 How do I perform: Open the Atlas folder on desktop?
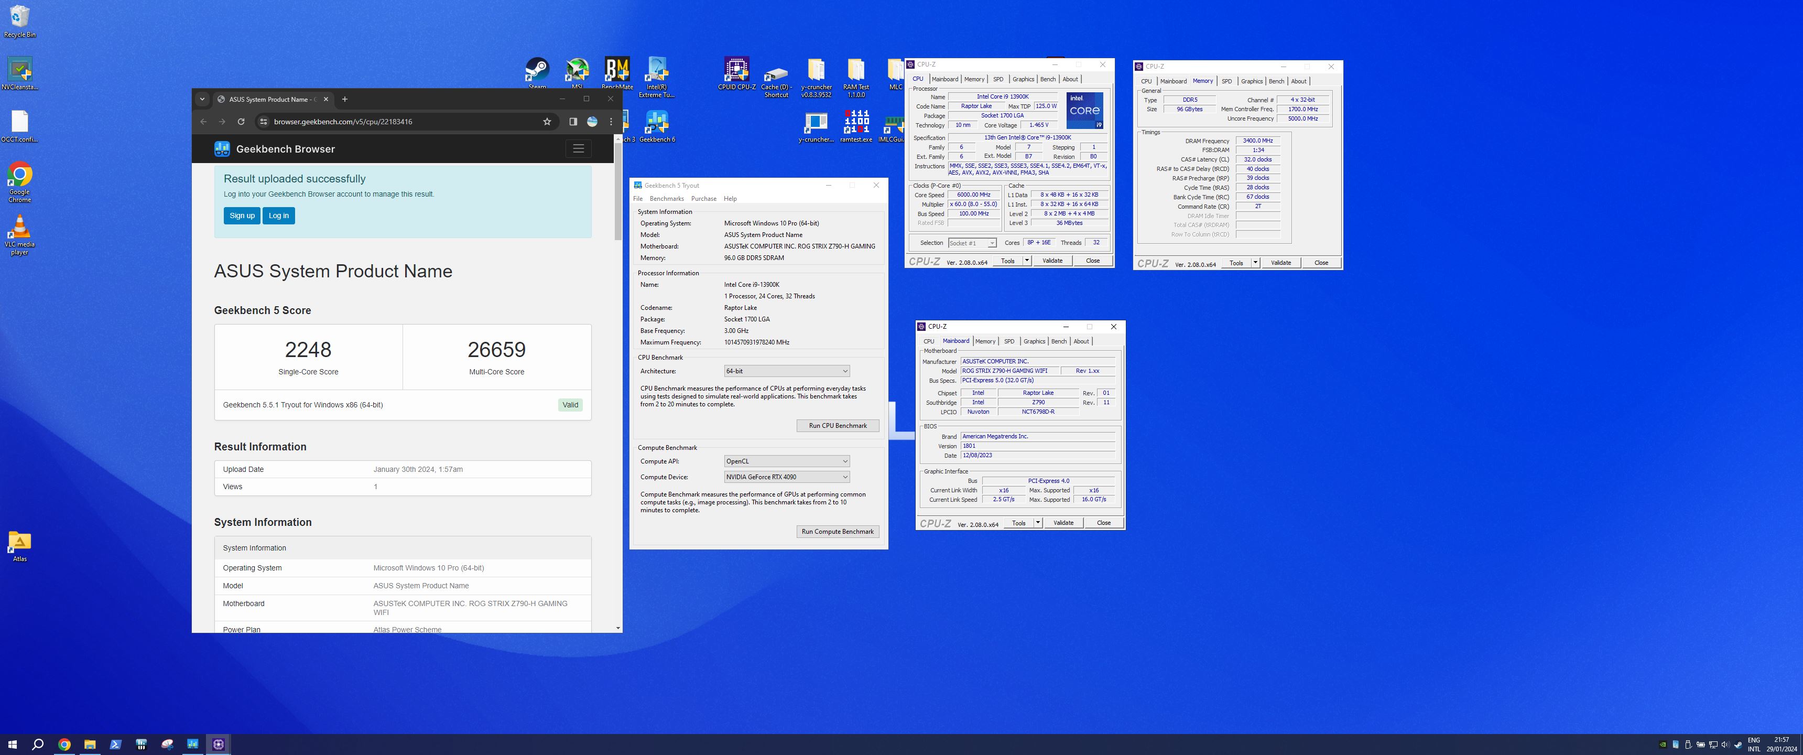coord(19,546)
